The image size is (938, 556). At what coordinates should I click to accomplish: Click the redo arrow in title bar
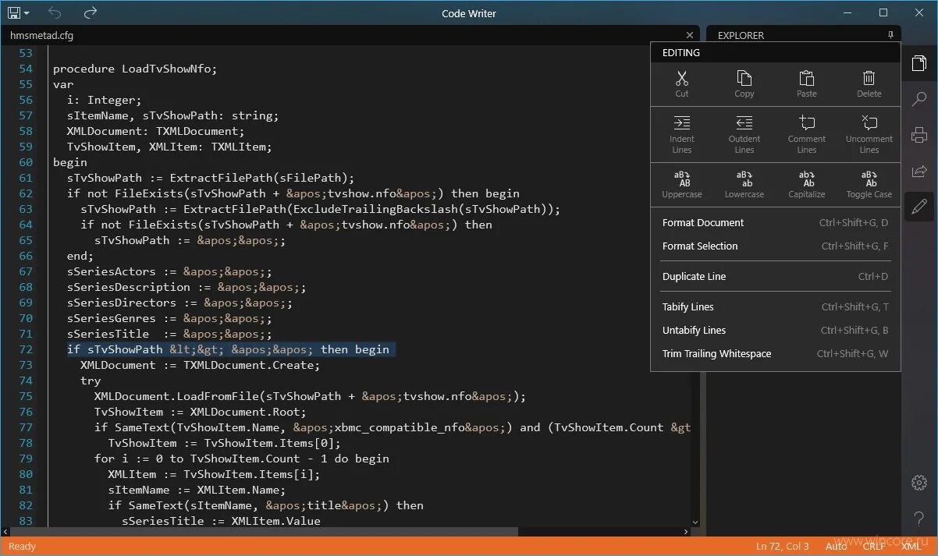coord(91,12)
